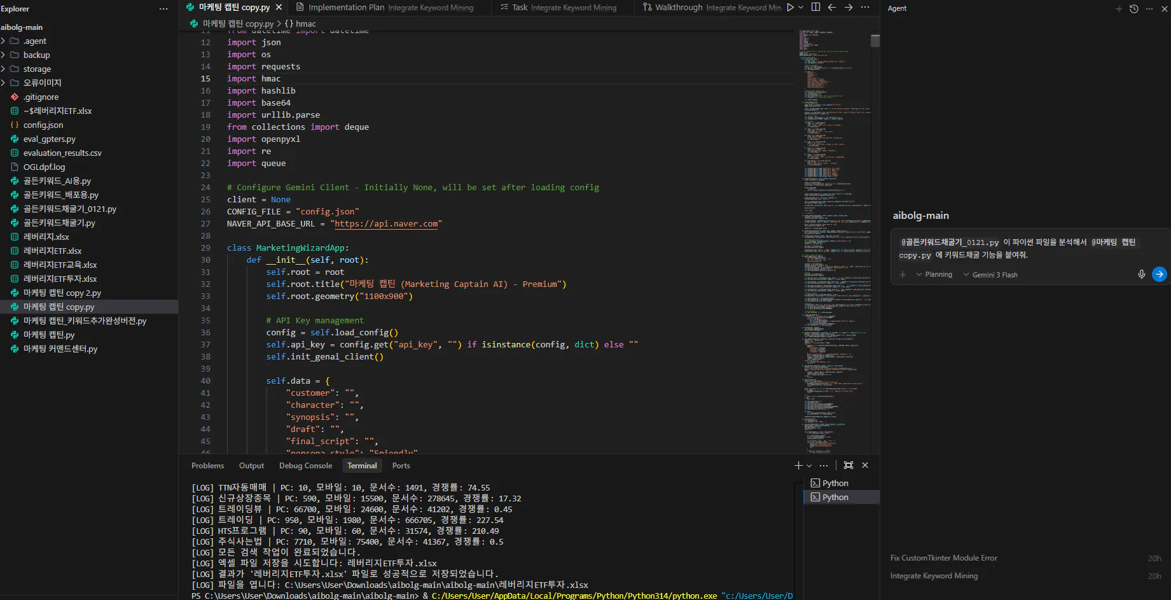Viewport: 1171px width, 600px height.
Task: Split the editor to the right
Action: [815, 8]
